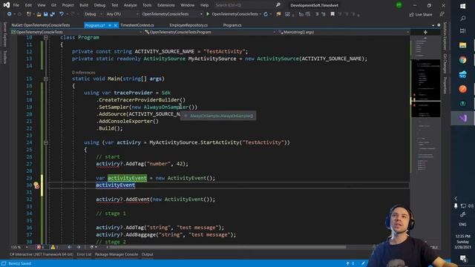Open Chrome from the taskbar
This screenshot has height=267, width=475.
pos(462,60)
